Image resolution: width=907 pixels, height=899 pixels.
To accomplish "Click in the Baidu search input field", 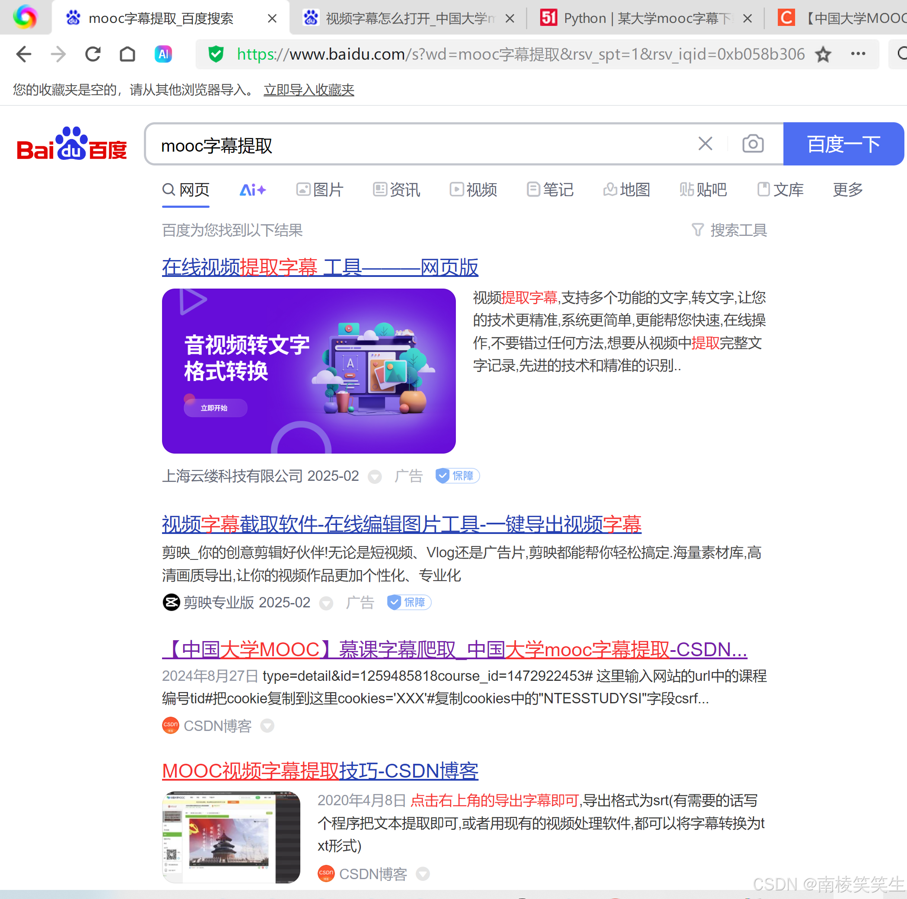I will tap(413, 145).
